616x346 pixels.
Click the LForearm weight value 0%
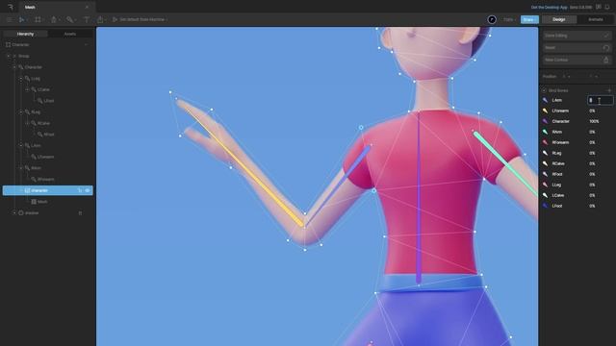pos(592,111)
